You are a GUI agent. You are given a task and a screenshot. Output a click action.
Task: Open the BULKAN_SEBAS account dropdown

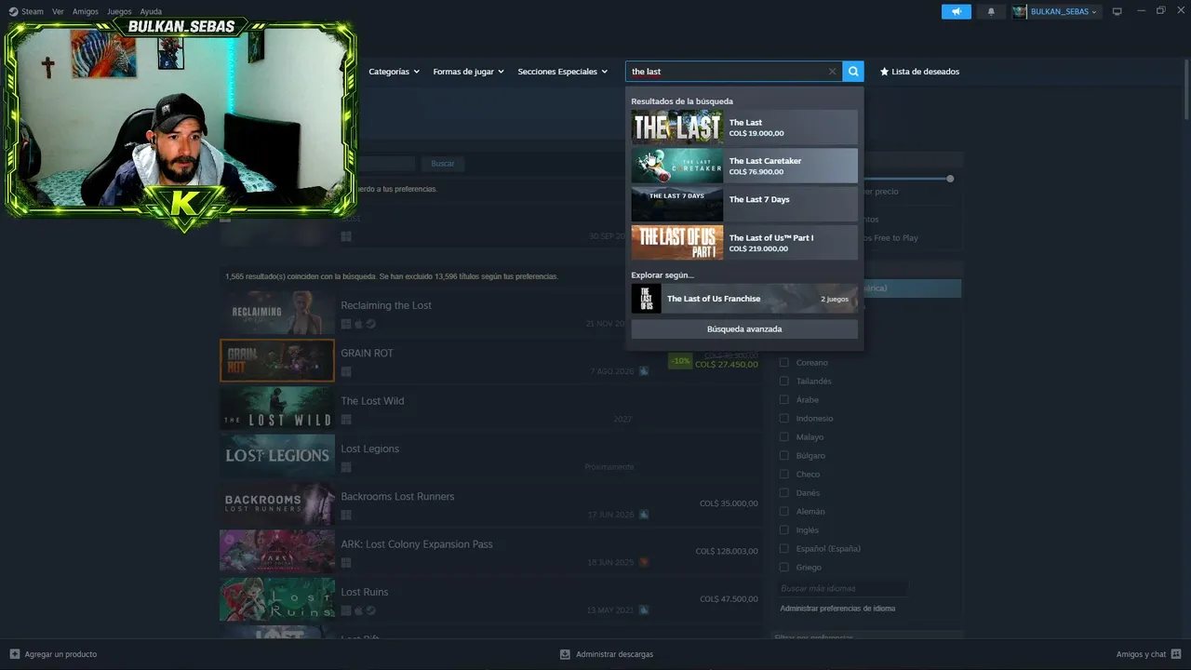pos(1064,11)
